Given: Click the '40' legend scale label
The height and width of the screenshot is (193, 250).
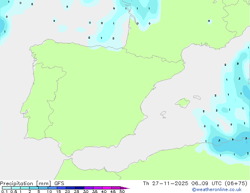Looking at the screenshot, I should pos(104,191).
